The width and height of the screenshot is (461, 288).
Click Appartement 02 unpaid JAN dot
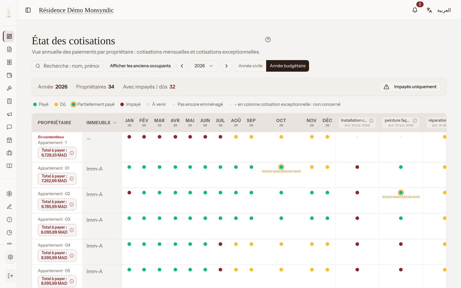click(129, 193)
